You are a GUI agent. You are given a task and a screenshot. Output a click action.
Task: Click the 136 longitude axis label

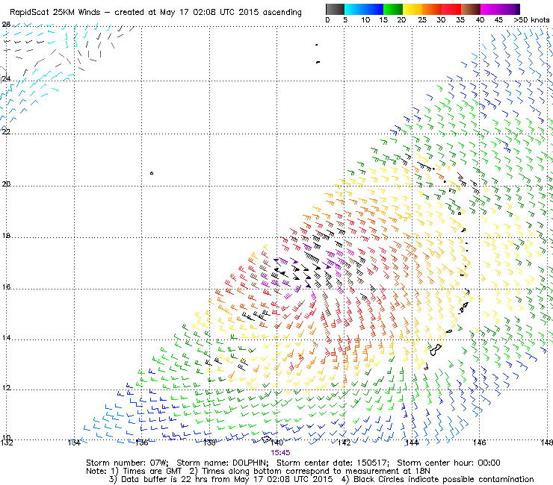tap(141, 442)
